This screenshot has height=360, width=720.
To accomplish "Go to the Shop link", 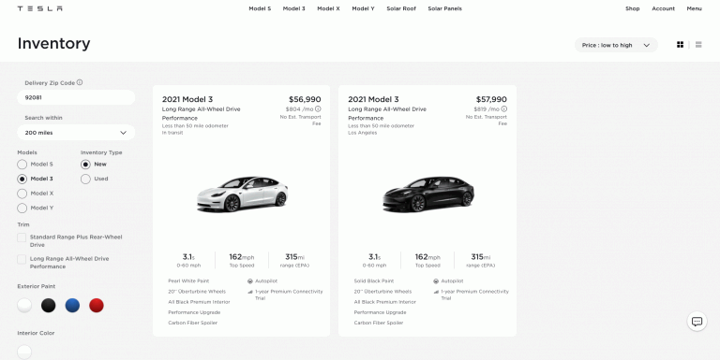I will [x=632, y=8].
